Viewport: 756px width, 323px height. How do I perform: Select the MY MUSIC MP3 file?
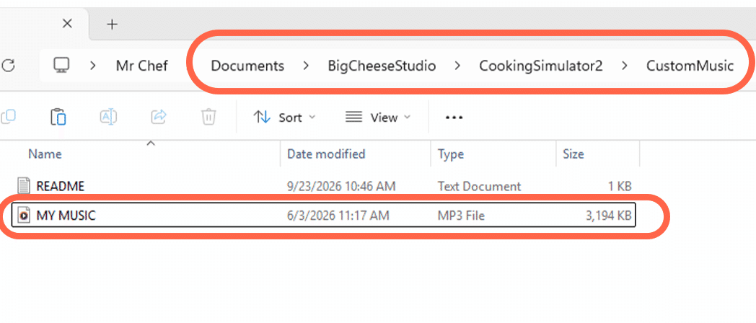[x=323, y=215]
